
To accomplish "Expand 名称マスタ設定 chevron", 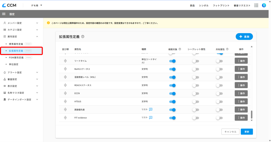I will (x=37, y=93).
